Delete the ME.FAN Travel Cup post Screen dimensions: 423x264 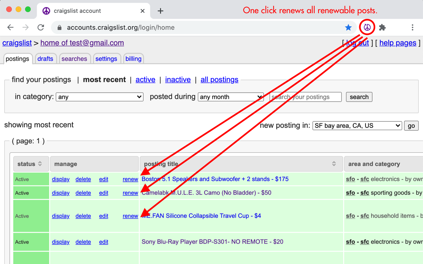[83, 216]
